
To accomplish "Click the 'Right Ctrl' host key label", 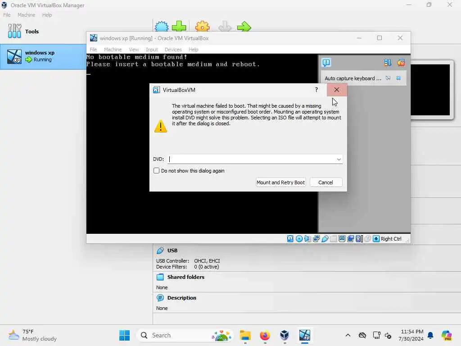I will coord(391,239).
